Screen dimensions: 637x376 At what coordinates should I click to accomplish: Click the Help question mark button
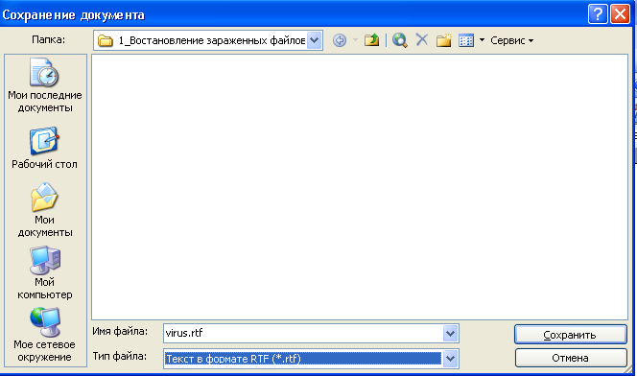(x=598, y=14)
